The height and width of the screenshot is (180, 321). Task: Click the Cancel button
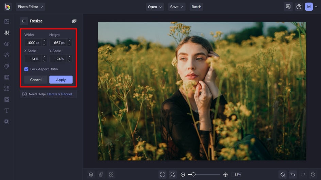click(x=36, y=80)
